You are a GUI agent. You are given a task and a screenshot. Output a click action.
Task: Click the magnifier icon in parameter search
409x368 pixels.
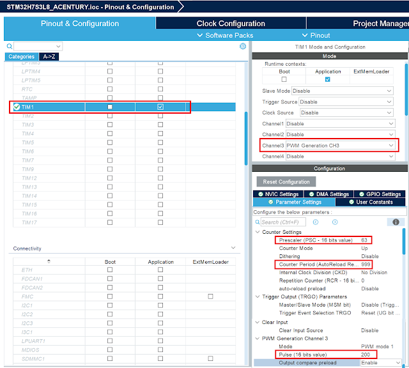point(257,222)
